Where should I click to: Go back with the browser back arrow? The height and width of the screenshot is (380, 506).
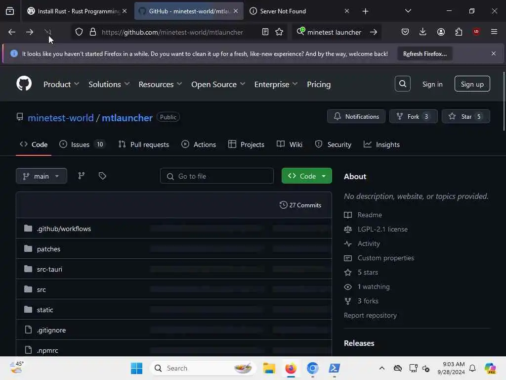(12, 32)
